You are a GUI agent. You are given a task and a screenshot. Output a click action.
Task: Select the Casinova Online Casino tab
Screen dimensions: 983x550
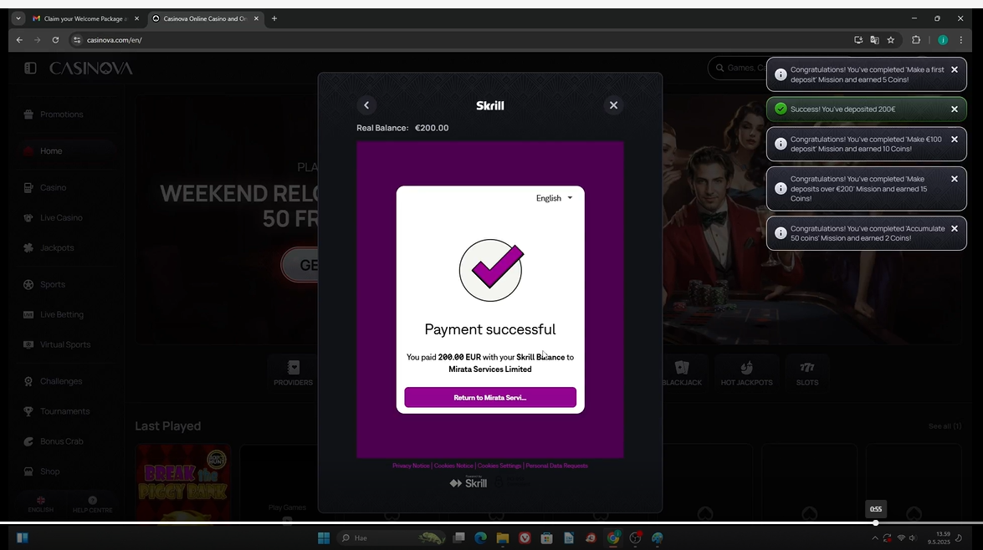coord(203,18)
